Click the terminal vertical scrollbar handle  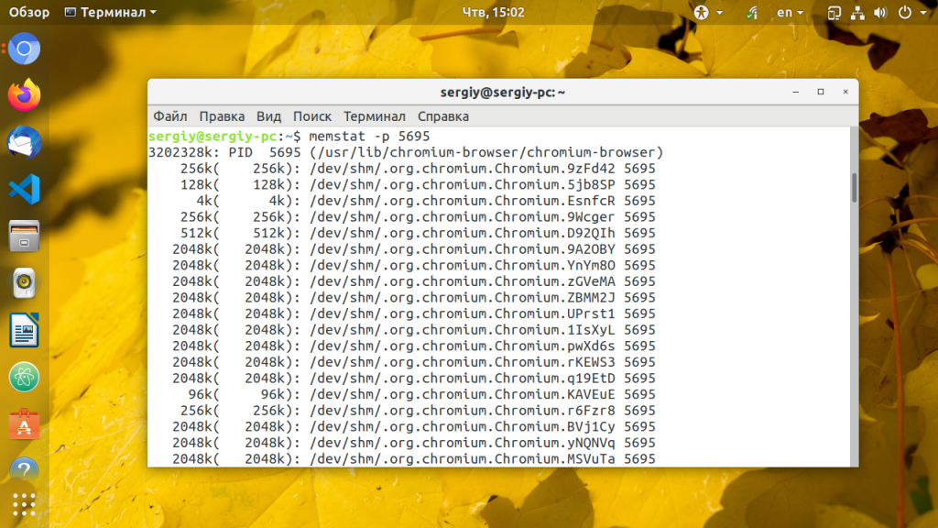(x=854, y=188)
